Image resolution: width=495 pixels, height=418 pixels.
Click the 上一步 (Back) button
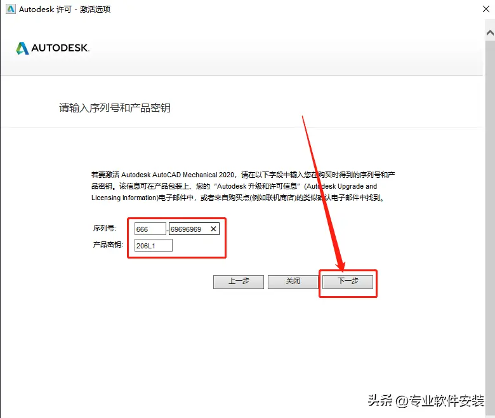point(239,281)
